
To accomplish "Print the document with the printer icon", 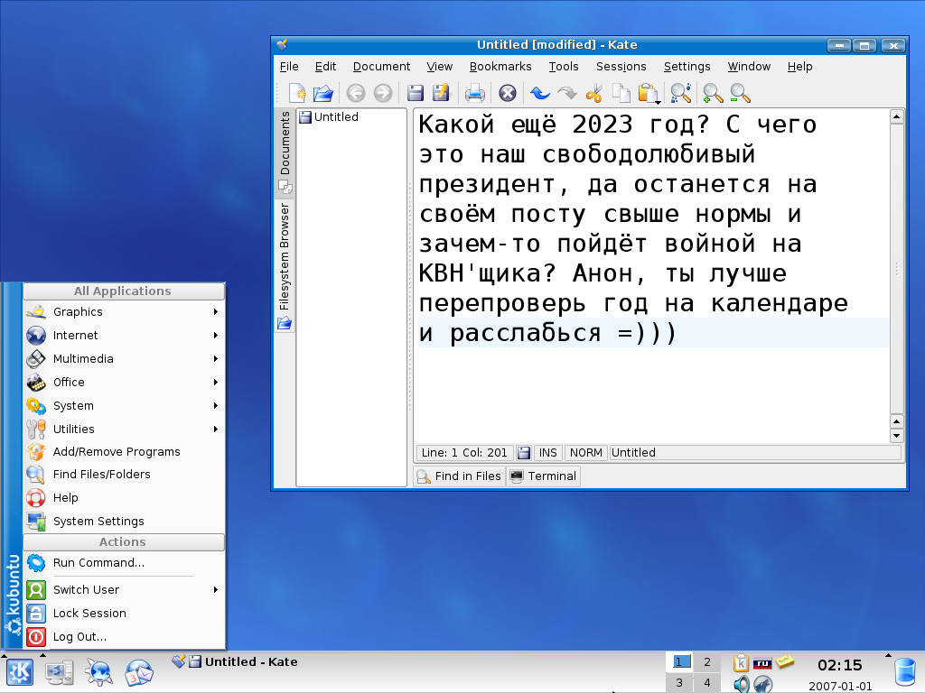I will [475, 93].
